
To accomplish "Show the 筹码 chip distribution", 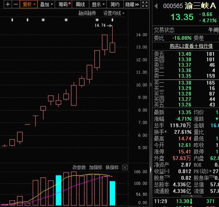I will [64, 4].
